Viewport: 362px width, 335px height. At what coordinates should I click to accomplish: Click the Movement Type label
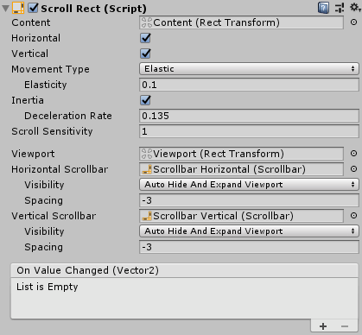50,69
